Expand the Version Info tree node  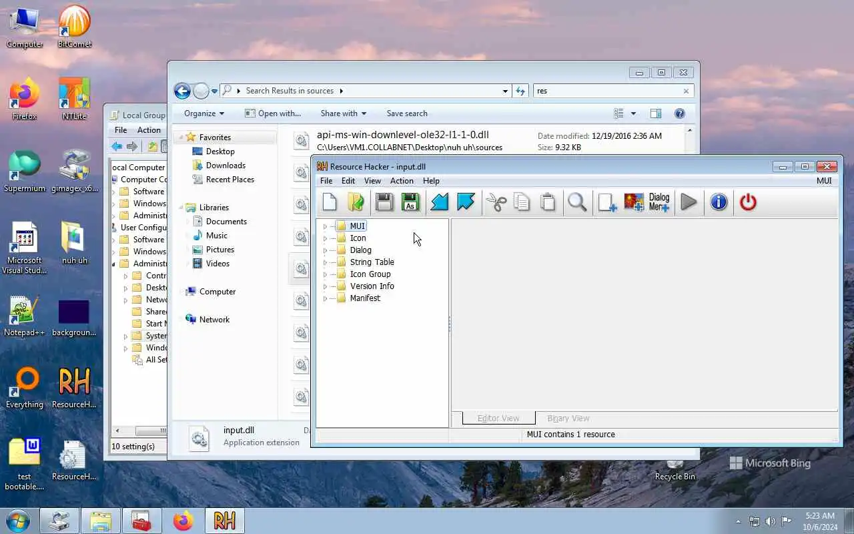(326, 286)
